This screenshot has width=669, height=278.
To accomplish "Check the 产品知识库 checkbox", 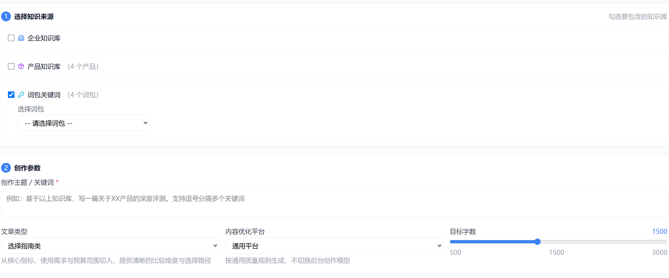I will point(11,66).
